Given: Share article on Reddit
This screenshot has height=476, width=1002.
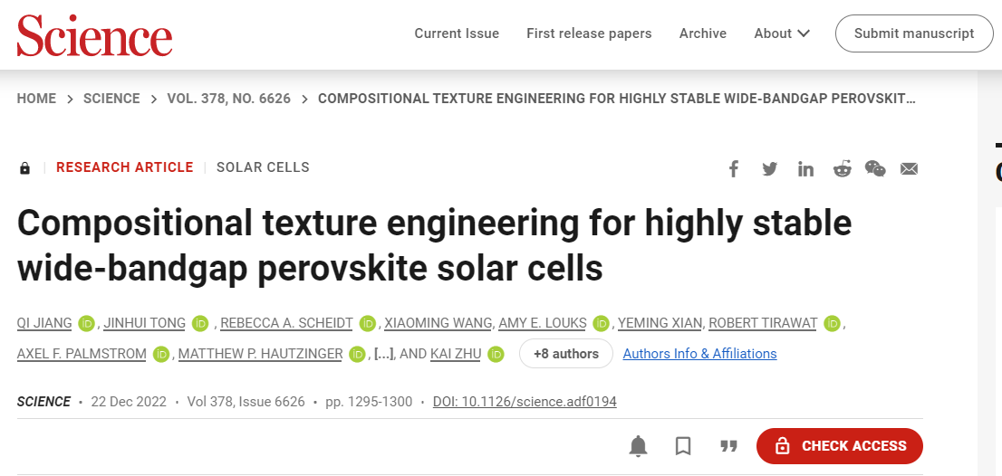Looking at the screenshot, I should click(842, 168).
